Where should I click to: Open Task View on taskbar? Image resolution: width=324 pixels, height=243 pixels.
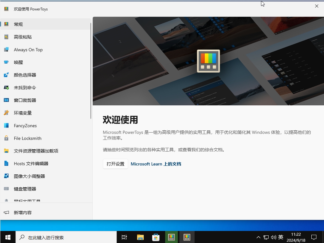(124, 237)
